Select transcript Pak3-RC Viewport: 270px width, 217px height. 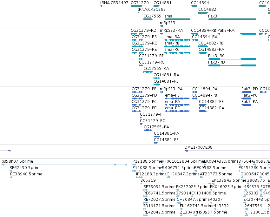pyautogui.click(x=216, y=56)
